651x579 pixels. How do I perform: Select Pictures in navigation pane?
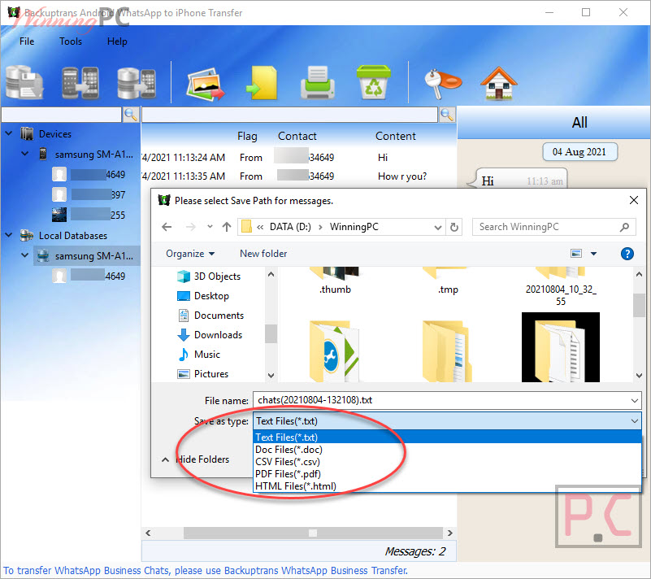tap(203, 374)
